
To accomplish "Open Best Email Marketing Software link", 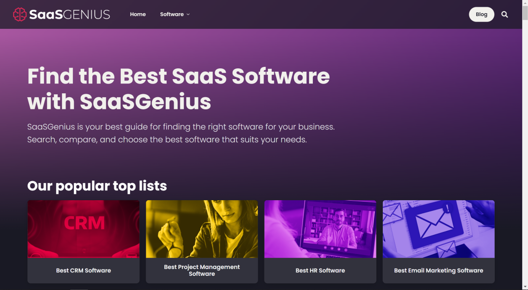I will pyautogui.click(x=439, y=270).
